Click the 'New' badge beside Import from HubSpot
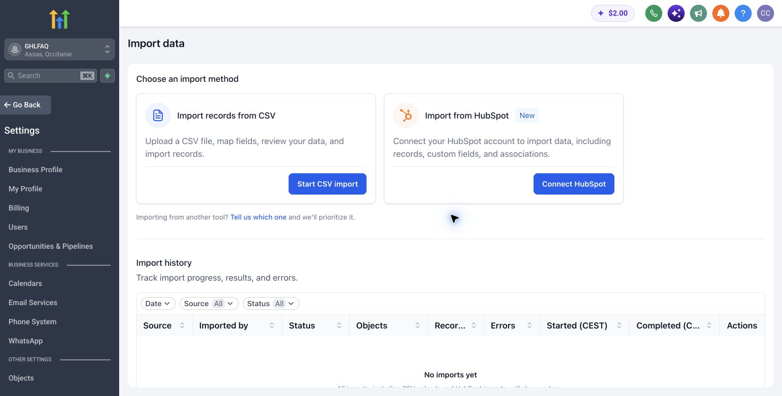Image resolution: width=782 pixels, height=396 pixels. point(527,115)
